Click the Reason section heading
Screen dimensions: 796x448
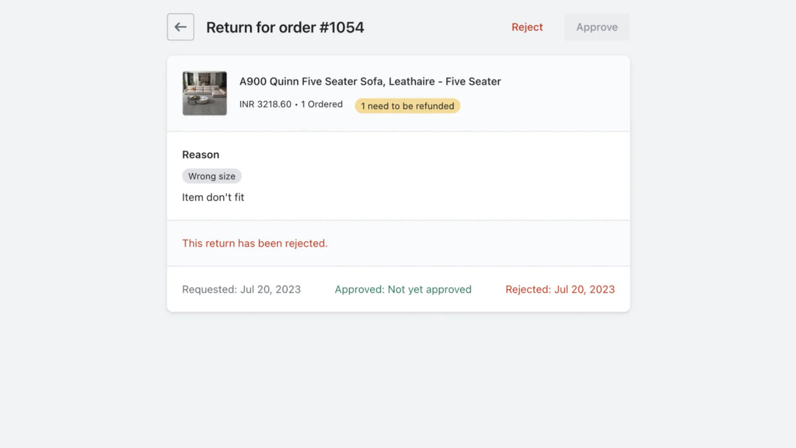[201, 155]
